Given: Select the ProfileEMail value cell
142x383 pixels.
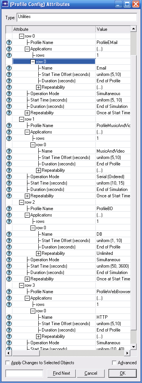Looking at the screenshot, I should pos(113,42).
